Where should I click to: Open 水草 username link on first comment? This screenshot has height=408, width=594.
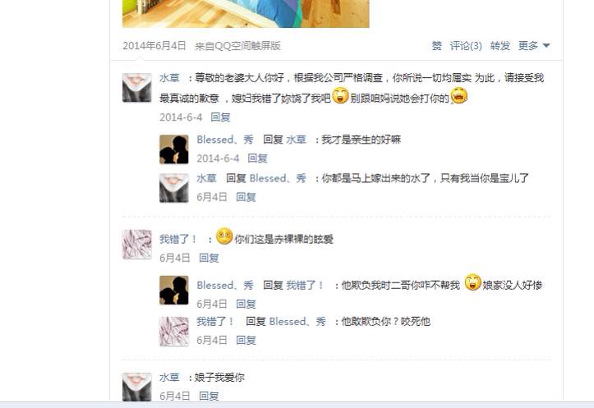(x=169, y=78)
